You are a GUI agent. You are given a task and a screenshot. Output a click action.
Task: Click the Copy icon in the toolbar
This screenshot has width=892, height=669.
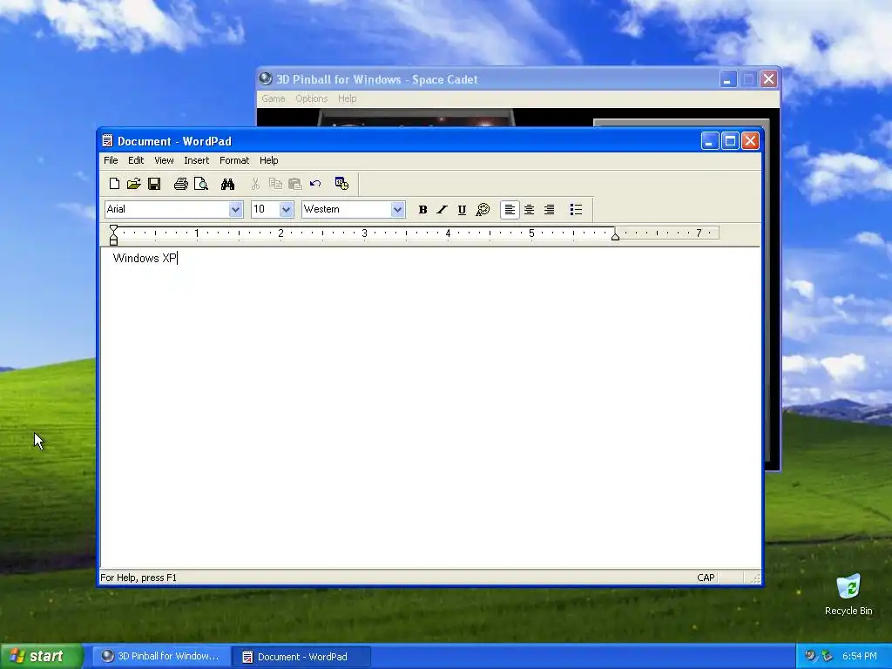pyautogui.click(x=275, y=184)
